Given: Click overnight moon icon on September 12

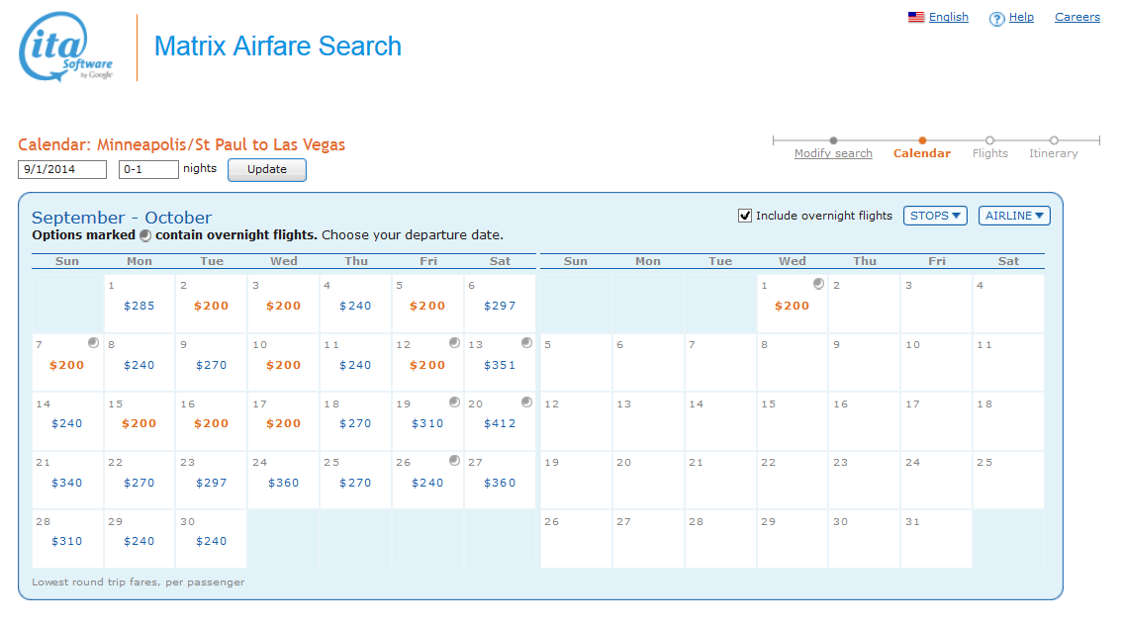Looking at the screenshot, I should 454,343.
